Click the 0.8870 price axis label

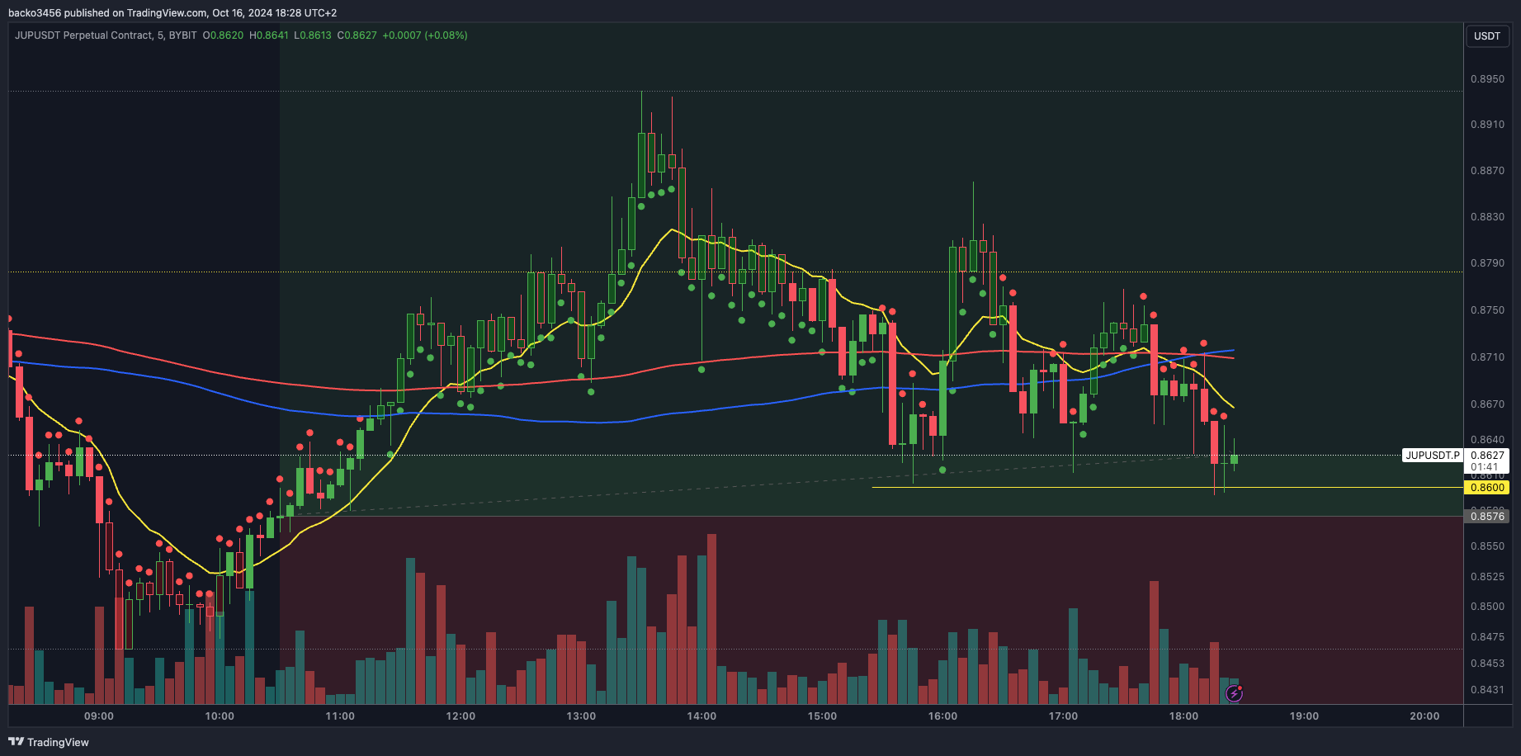click(x=1487, y=171)
